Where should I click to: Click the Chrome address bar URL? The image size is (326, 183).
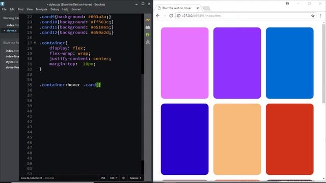click(x=201, y=16)
